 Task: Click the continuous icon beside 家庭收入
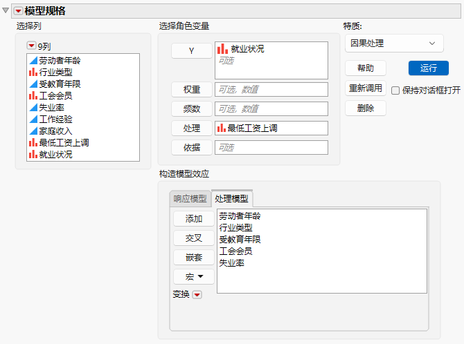coord(33,131)
